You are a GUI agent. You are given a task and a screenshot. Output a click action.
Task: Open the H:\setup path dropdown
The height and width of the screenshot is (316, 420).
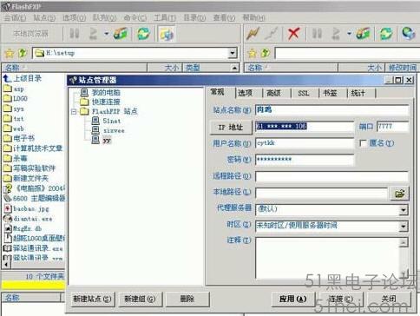pos(233,53)
